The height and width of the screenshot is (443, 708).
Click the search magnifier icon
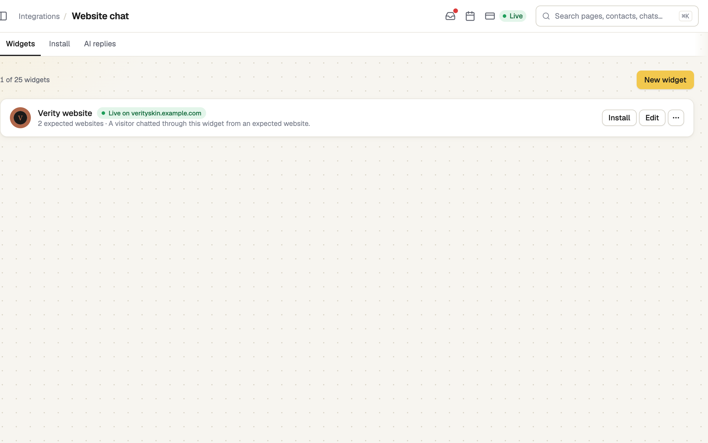click(546, 16)
